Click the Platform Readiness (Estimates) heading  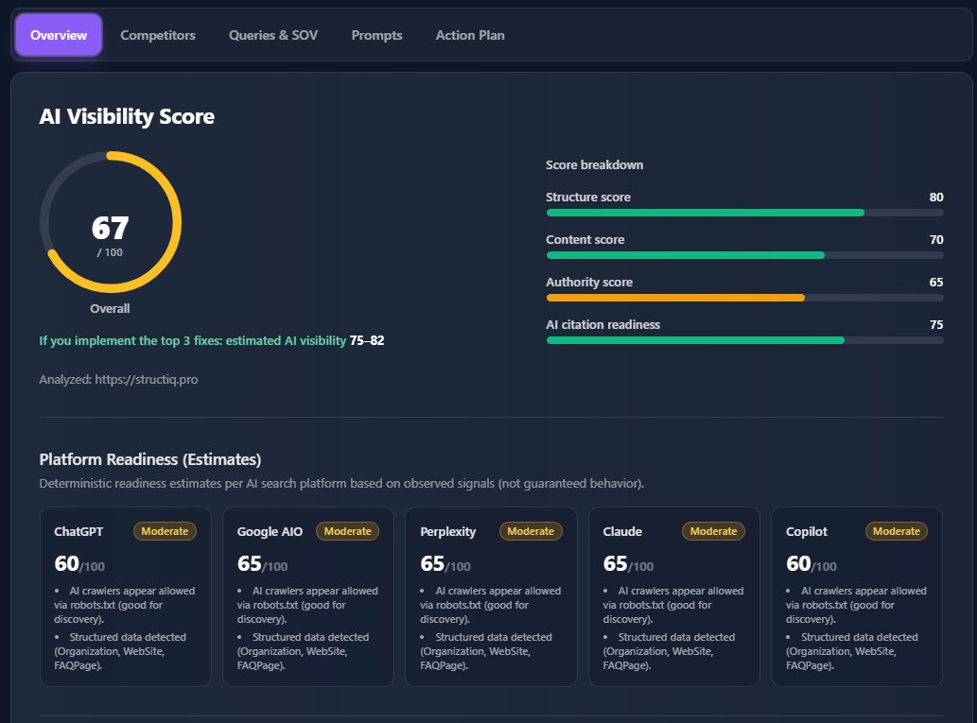click(150, 459)
